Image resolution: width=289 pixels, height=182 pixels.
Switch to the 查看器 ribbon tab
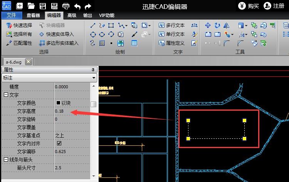[34, 15]
